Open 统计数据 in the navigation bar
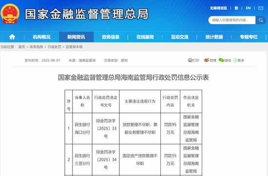Screen dimensions: 268x176 pos(214,37)
